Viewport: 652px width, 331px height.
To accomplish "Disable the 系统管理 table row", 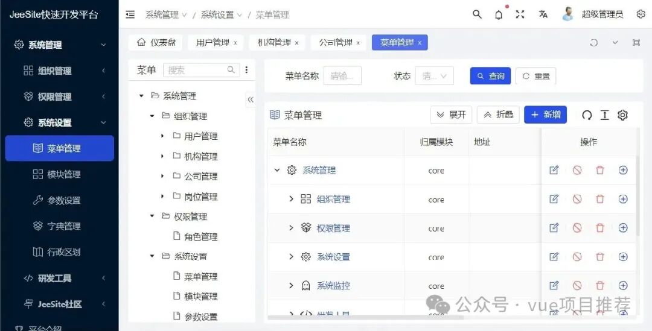I will [x=577, y=170].
